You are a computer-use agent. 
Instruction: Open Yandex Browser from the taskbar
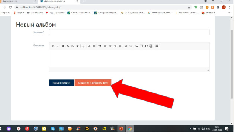(19, 129)
